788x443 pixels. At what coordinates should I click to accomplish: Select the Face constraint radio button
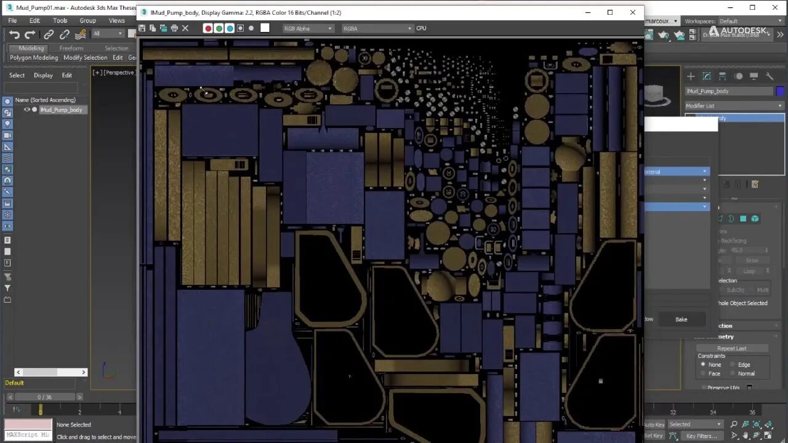coord(703,373)
